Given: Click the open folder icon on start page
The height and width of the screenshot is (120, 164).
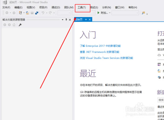Looking at the screenshot, I should tap(159, 71).
